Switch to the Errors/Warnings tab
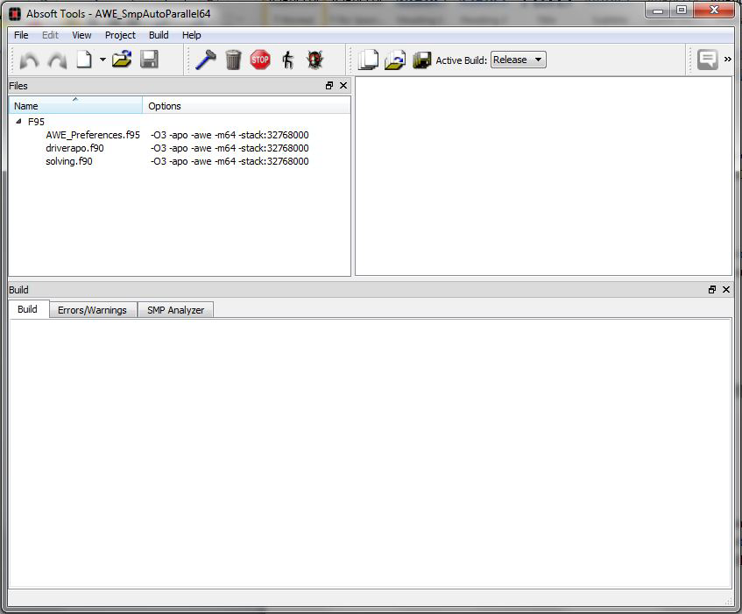Viewport: 742px width, 614px height. [92, 310]
